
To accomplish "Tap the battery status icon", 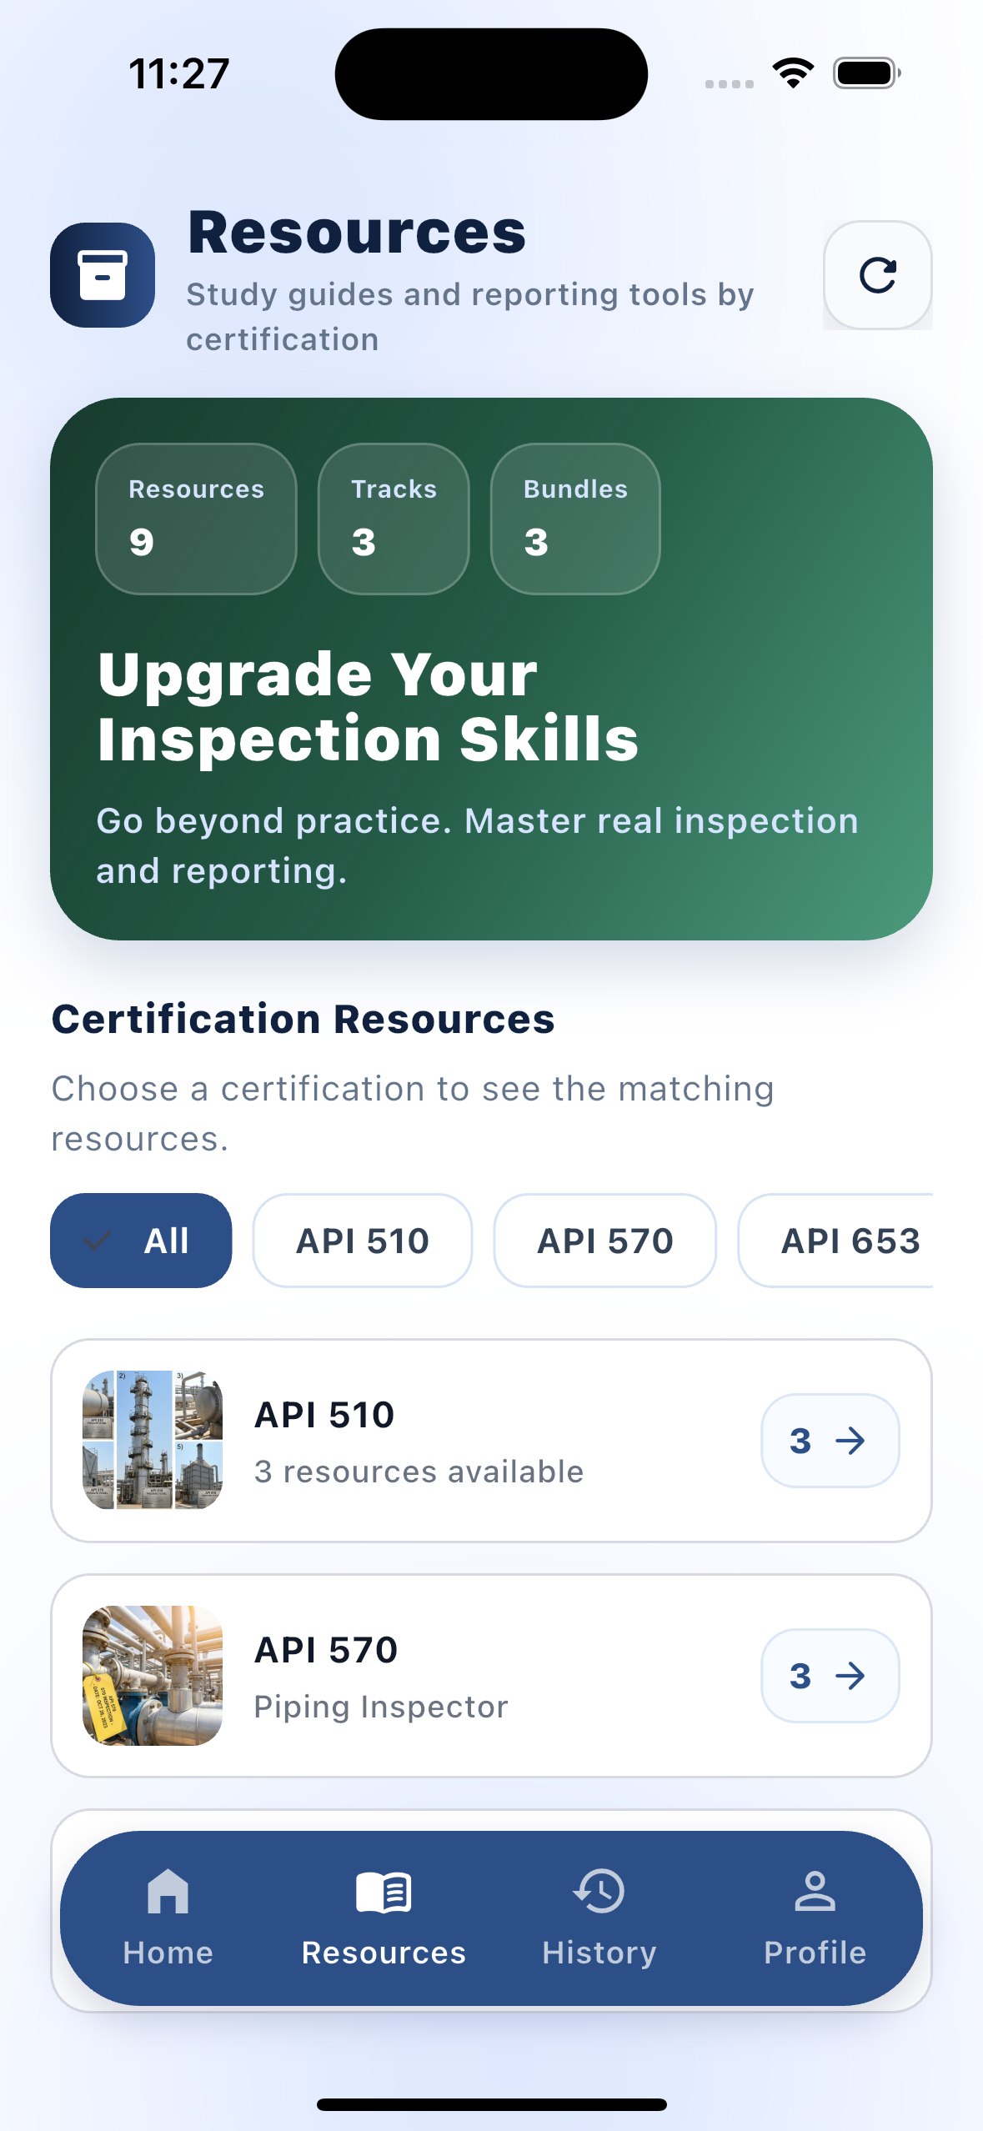I will pos(867,73).
